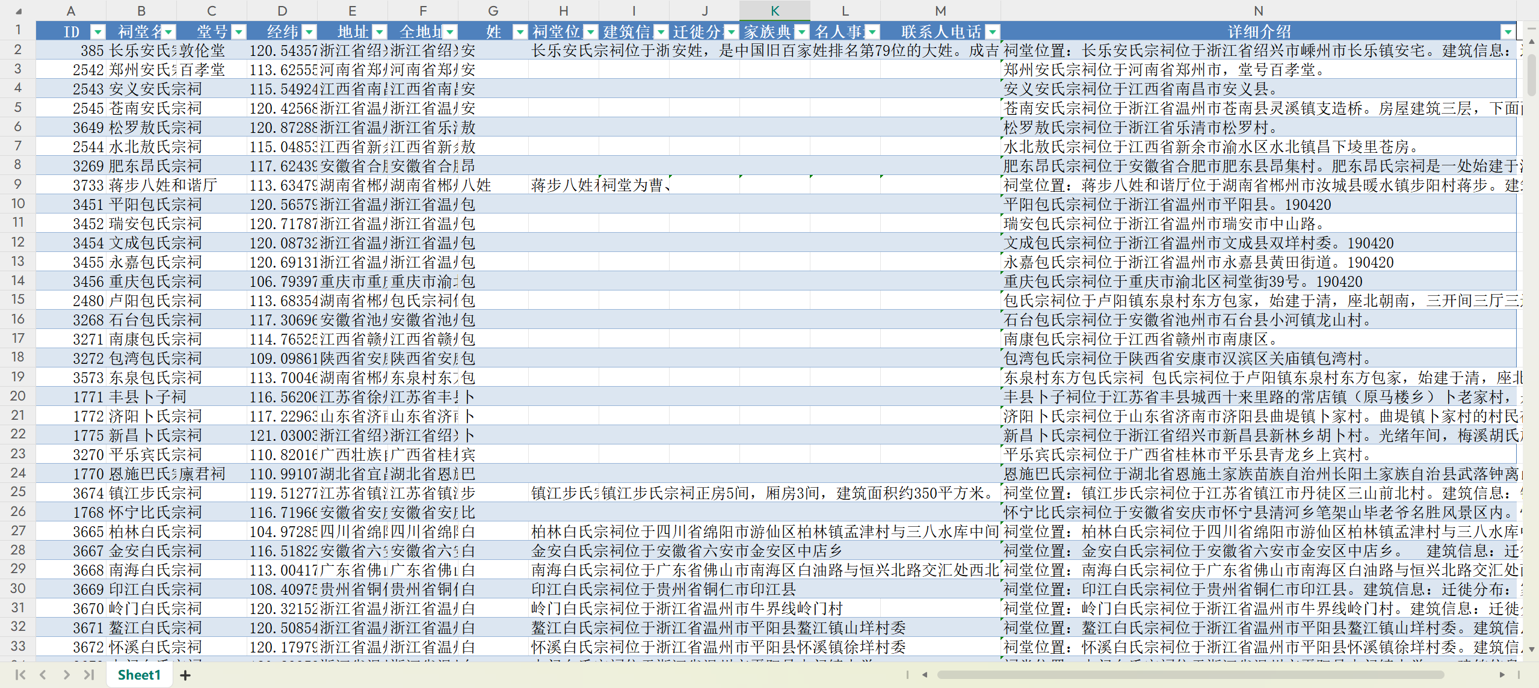Click the horizontal scrollbar thumb
The image size is (1539, 688).
tap(1190, 675)
